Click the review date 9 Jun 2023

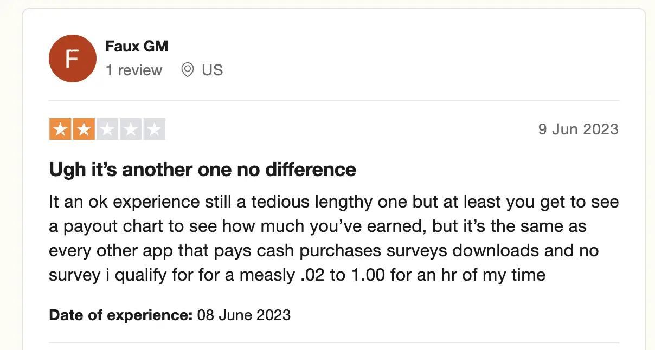click(578, 129)
